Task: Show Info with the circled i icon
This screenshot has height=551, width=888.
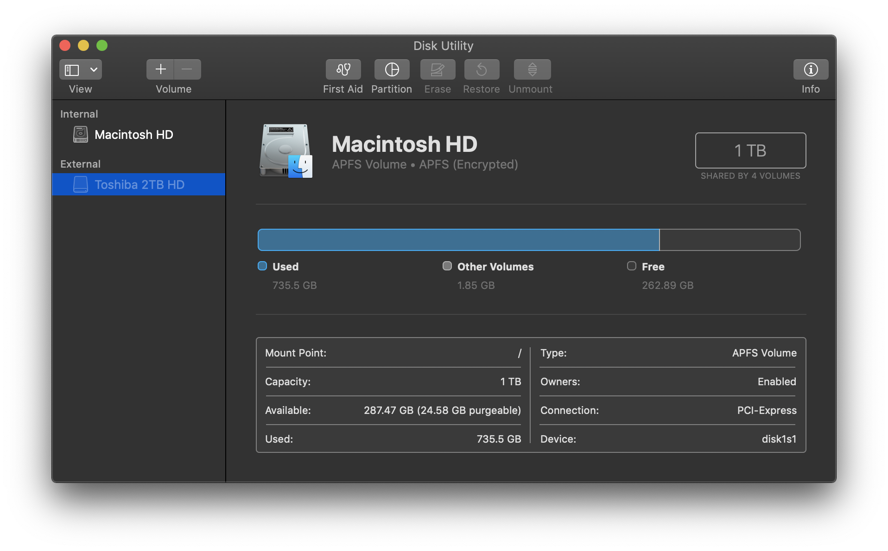Action: click(811, 69)
